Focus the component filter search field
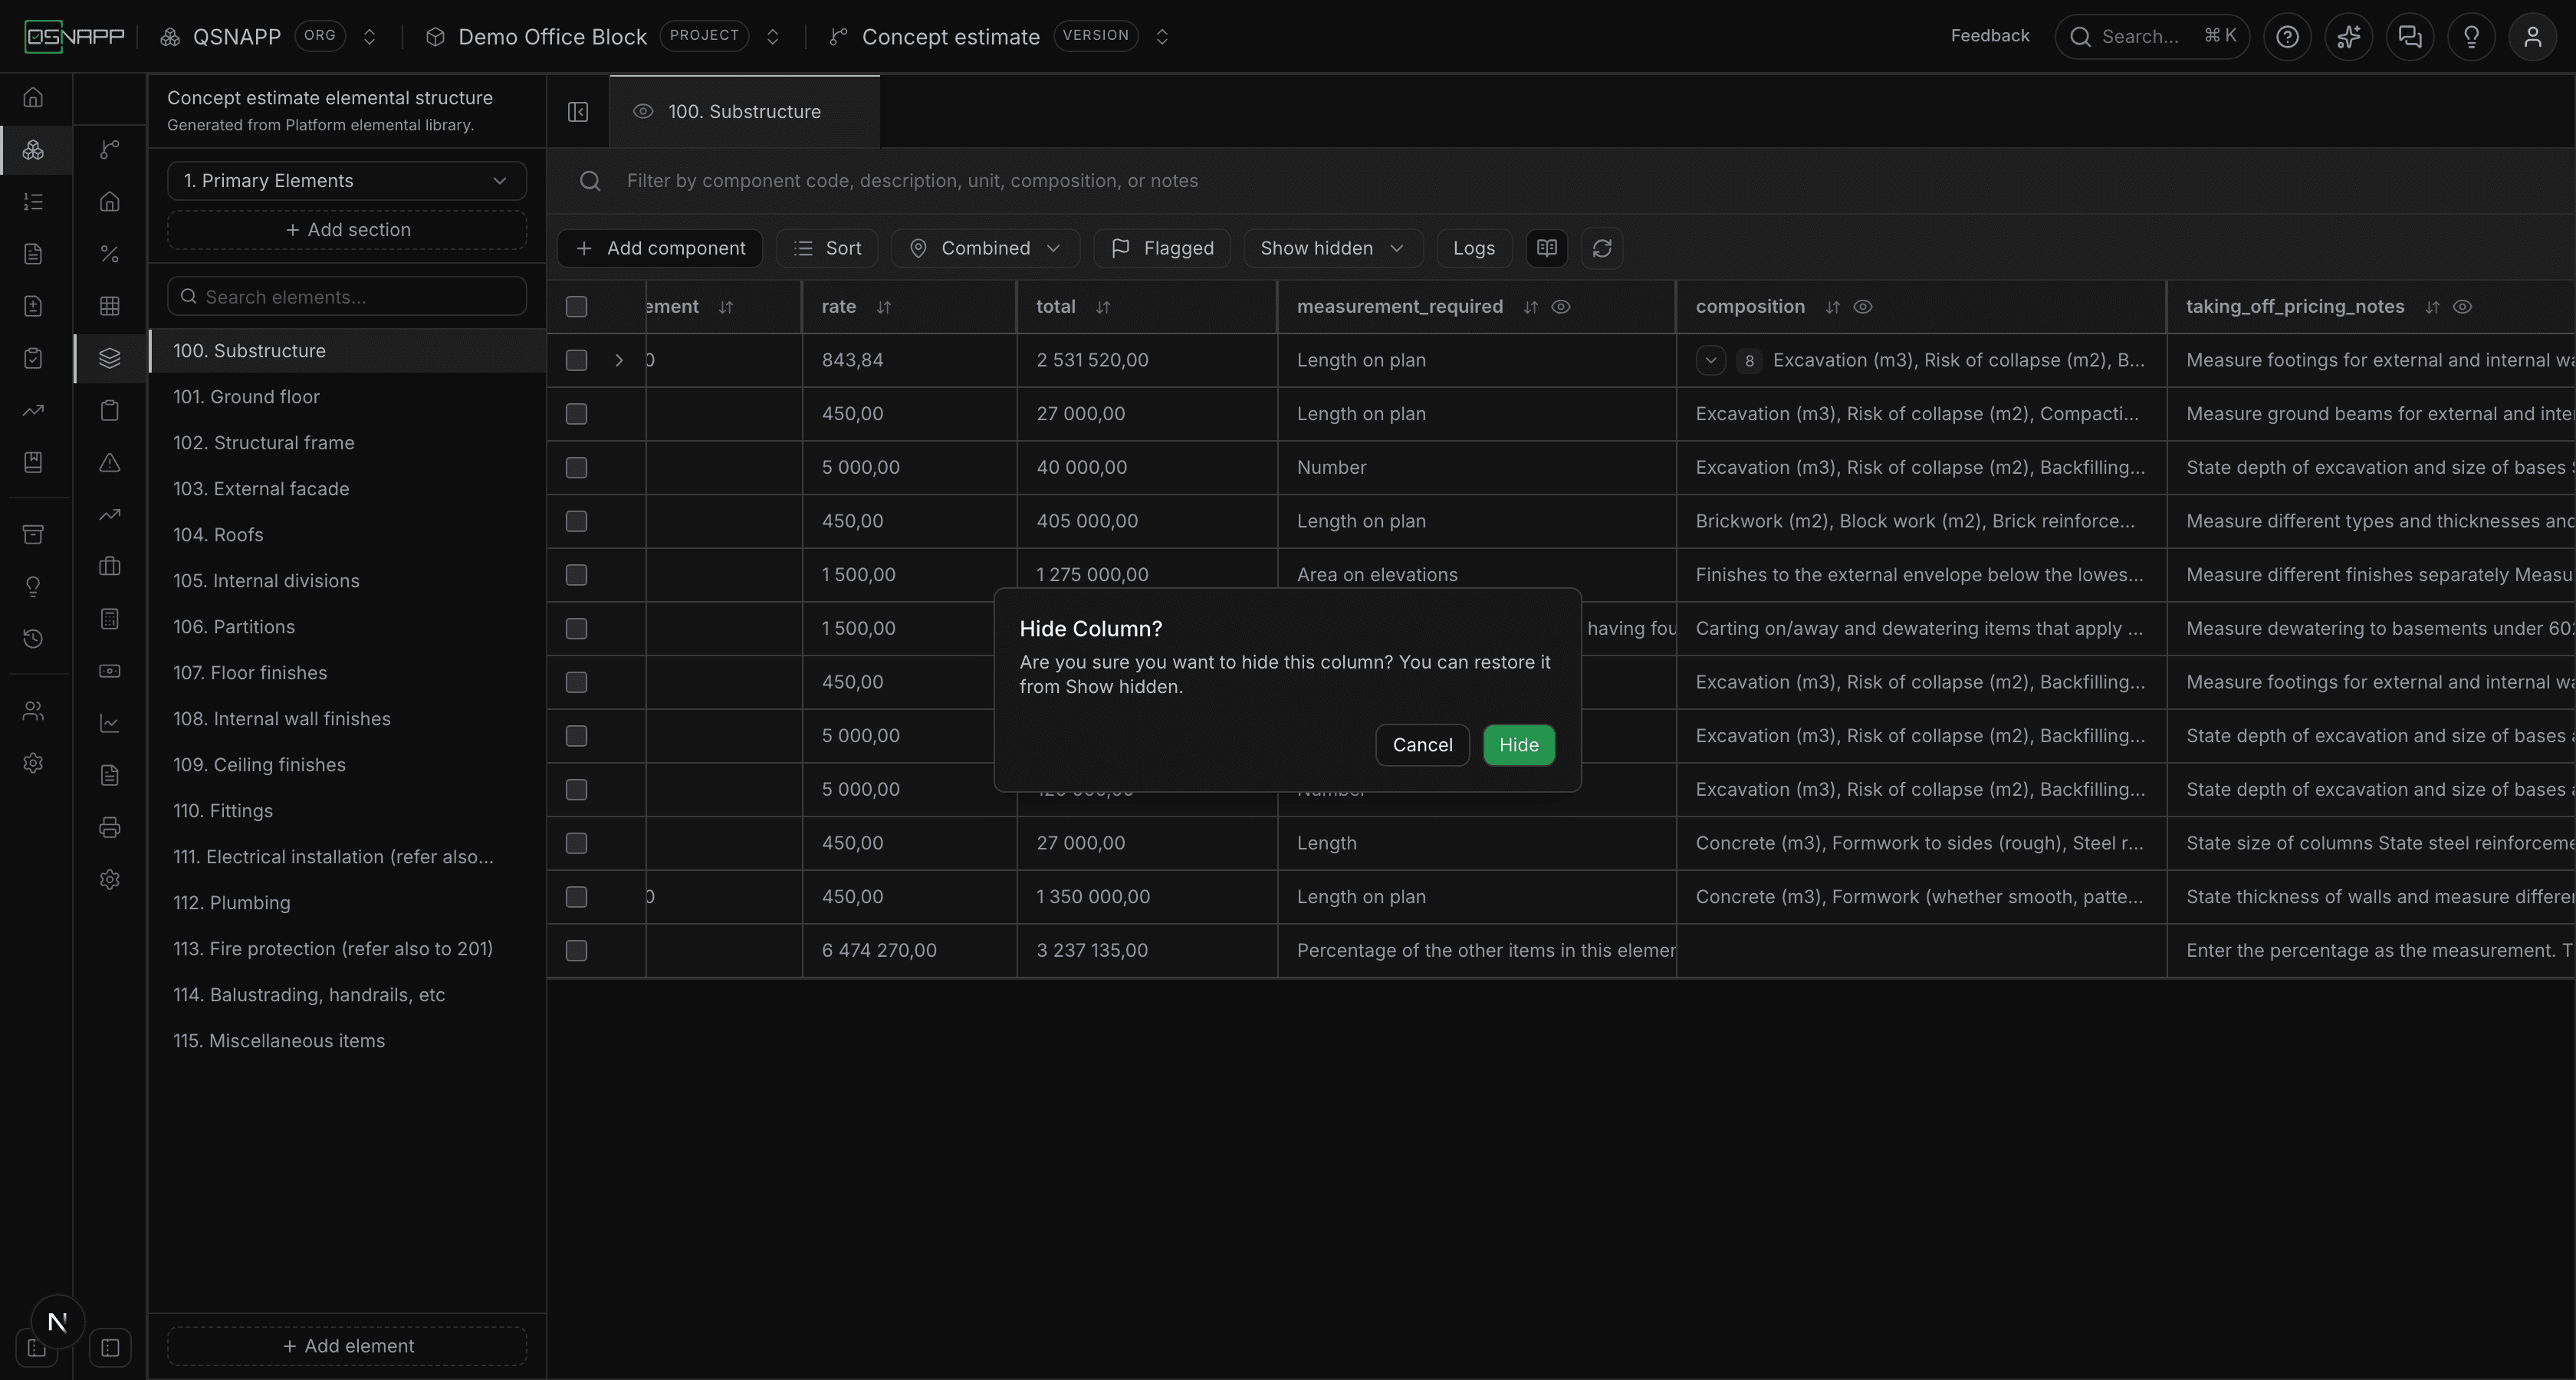 [x=1560, y=181]
